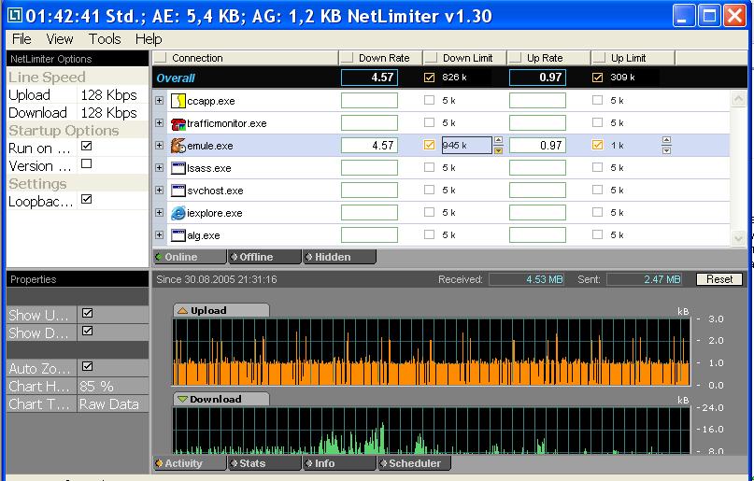Click the trafficmonitor.exe phone icon

(x=178, y=123)
